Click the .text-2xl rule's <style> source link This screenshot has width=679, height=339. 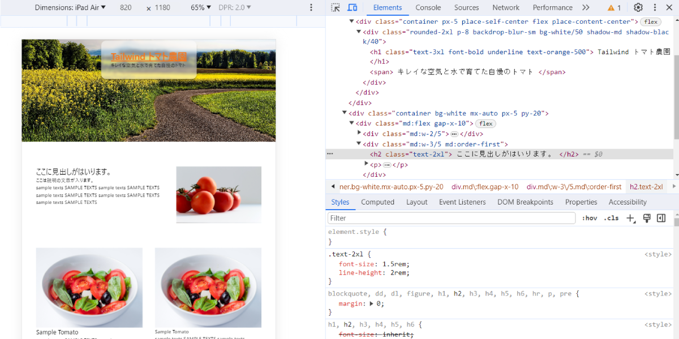(658, 255)
